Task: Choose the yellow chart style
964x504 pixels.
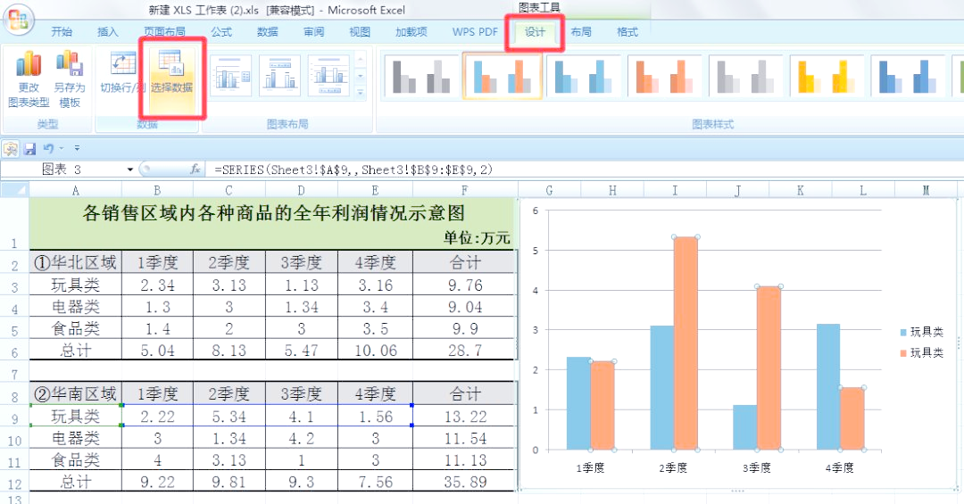Action: coord(827,77)
